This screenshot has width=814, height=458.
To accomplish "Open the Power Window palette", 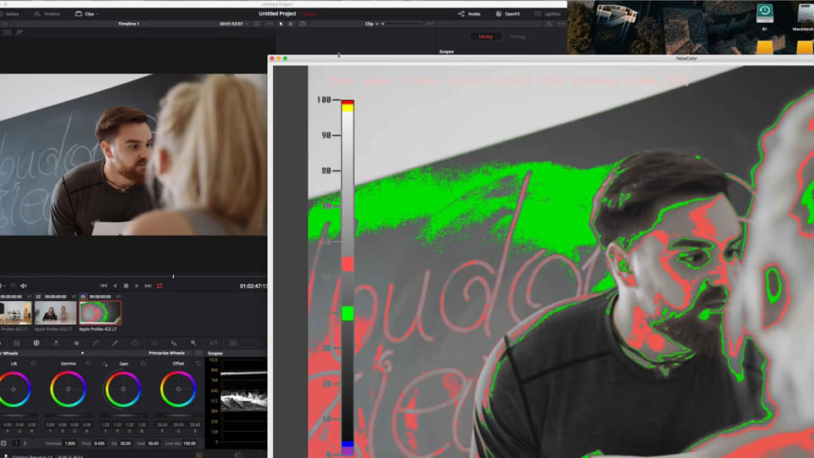I will [135, 343].
